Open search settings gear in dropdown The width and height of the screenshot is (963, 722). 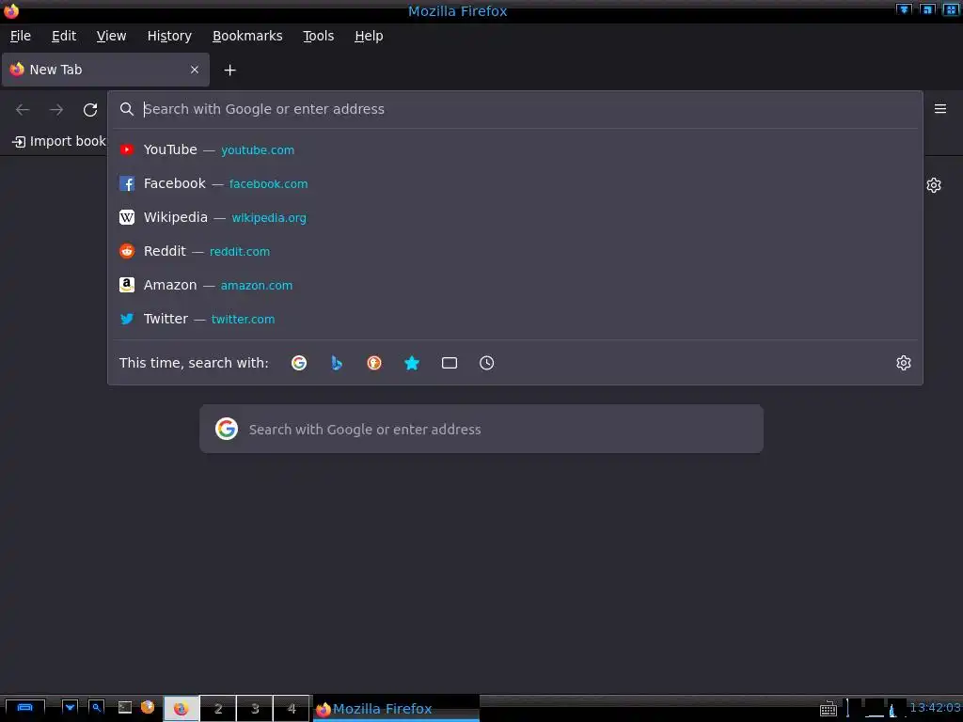click(904, 363)
